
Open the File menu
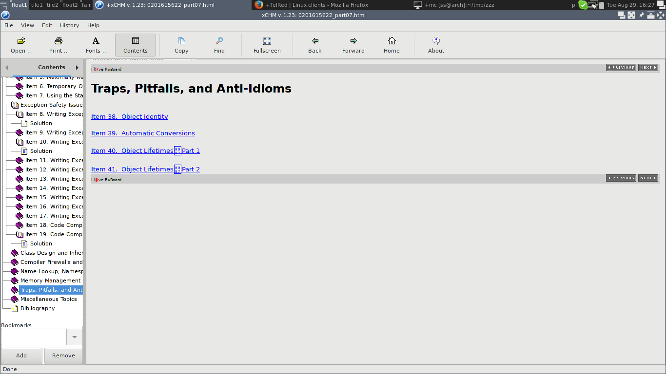pos(9,25)
